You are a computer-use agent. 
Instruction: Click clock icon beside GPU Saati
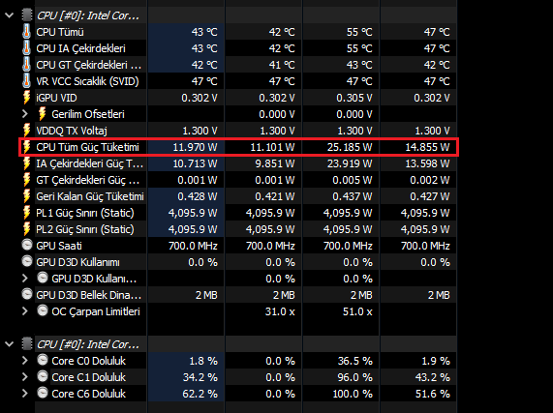point(27,245)
